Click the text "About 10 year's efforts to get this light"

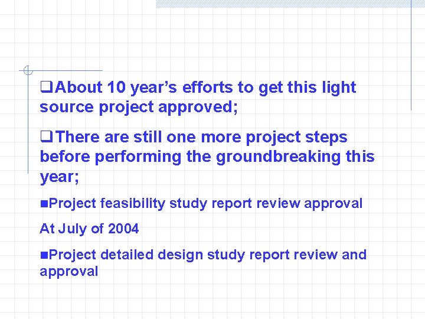point(205,88)
